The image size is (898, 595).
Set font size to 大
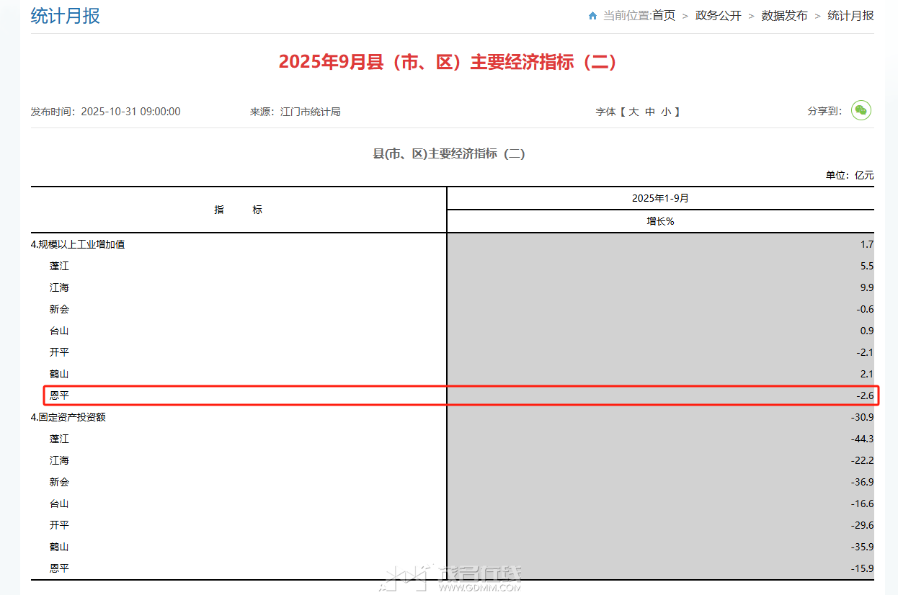click(x=634, y=112)
